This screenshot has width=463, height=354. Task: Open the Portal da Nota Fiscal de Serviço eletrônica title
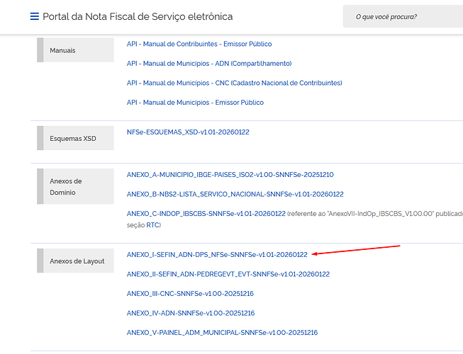point(138,16)
